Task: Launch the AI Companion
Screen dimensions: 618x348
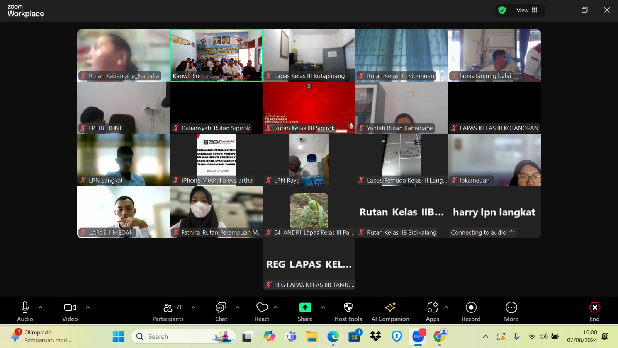Action: tap(390, 307)
